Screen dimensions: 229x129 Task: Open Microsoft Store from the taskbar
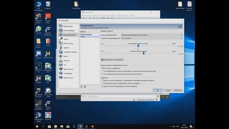49,126
